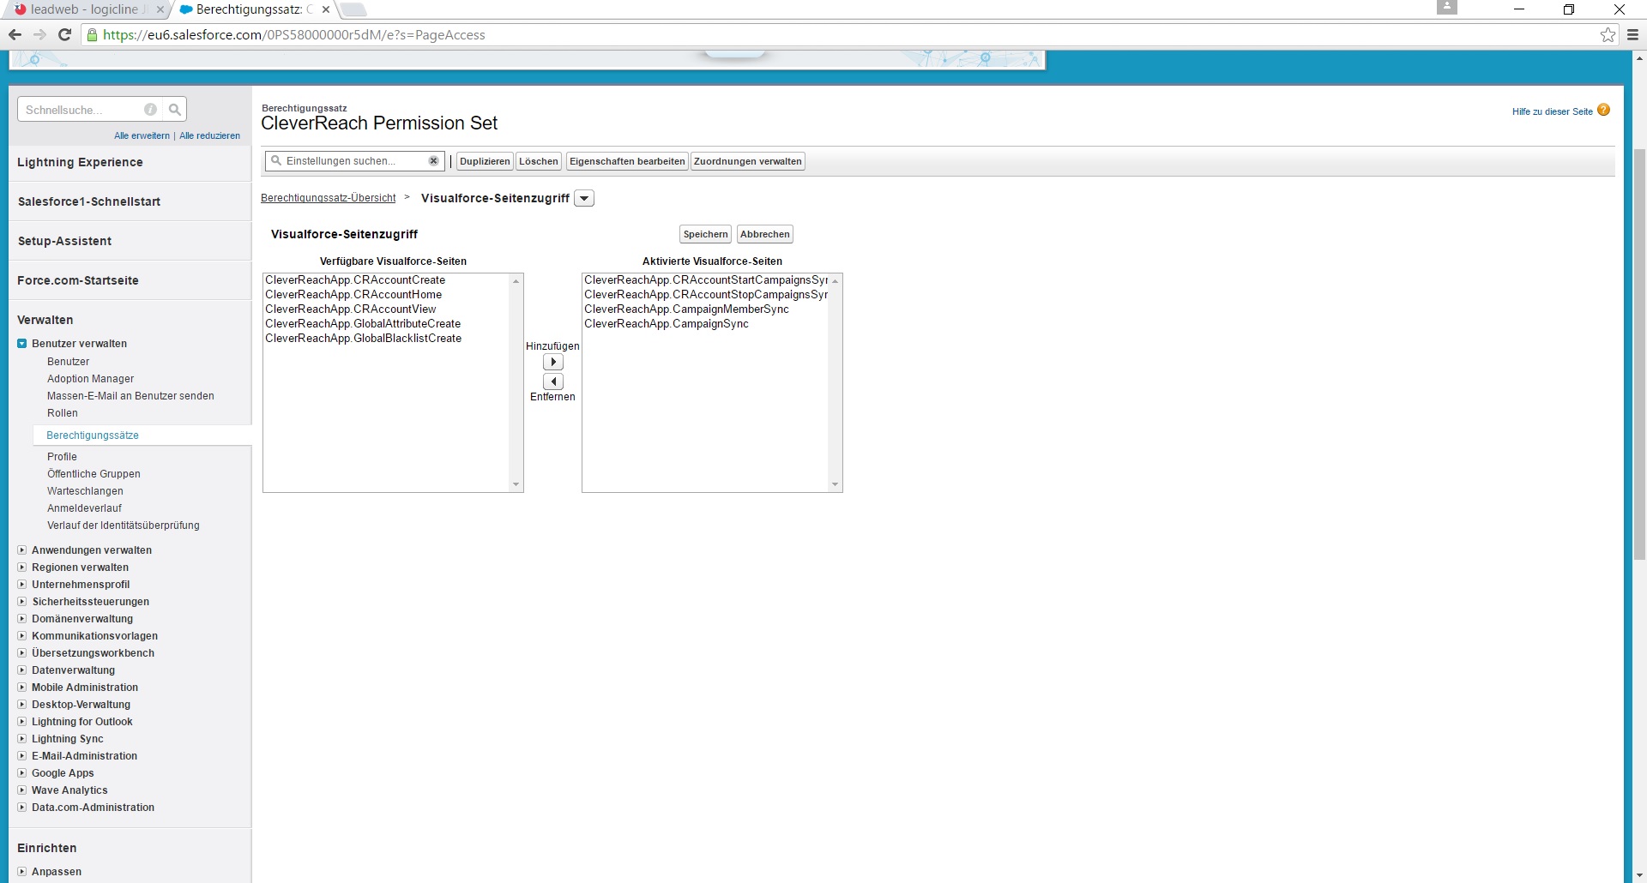This screenshot has width=1647, height=883.
Task: Expand Anwendungen verwalten
Action: pos(22,550)
